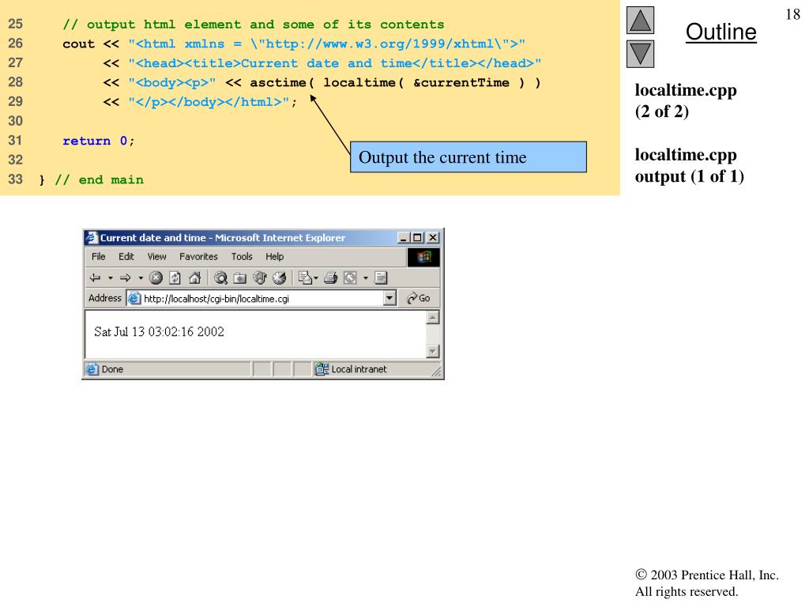Go to the Home page icon
This screenshot has height=607, width=809.
tap(194, 278)
